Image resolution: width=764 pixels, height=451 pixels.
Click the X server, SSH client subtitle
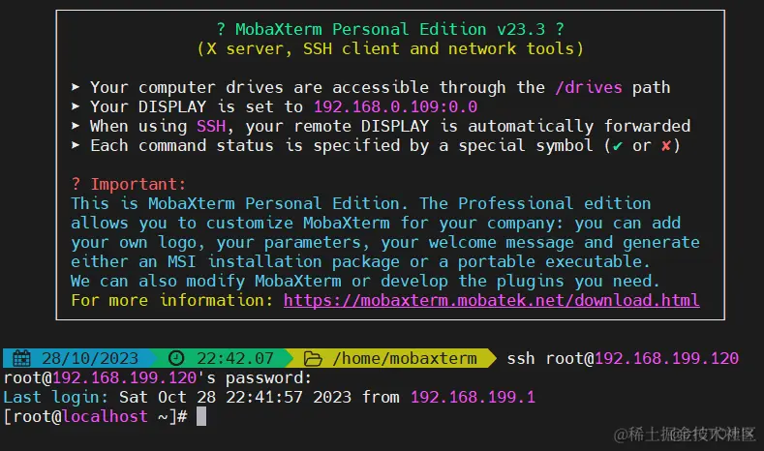point(390,48)
